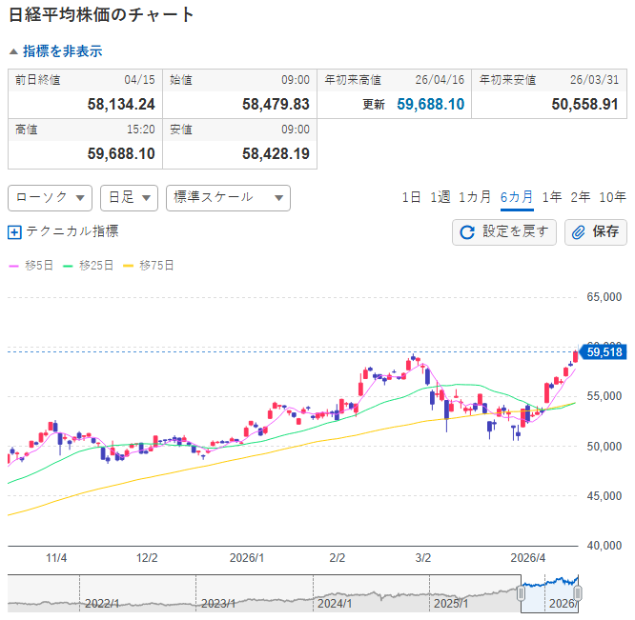Click the 15:20 high time text
This screenshot has width=635, height=620.
pos(141,130)
